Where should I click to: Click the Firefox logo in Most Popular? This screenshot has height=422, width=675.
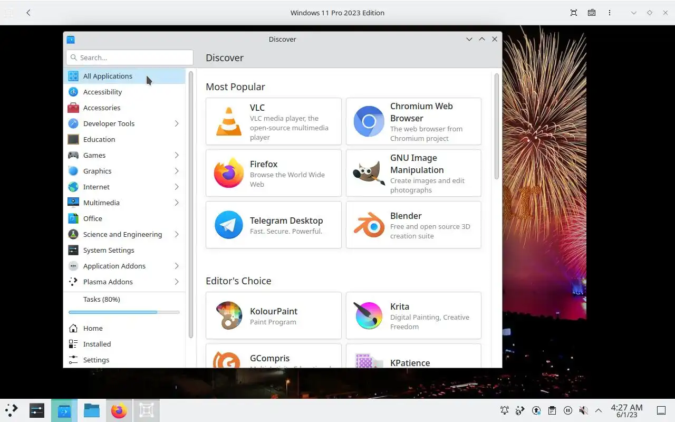point(229,173)
